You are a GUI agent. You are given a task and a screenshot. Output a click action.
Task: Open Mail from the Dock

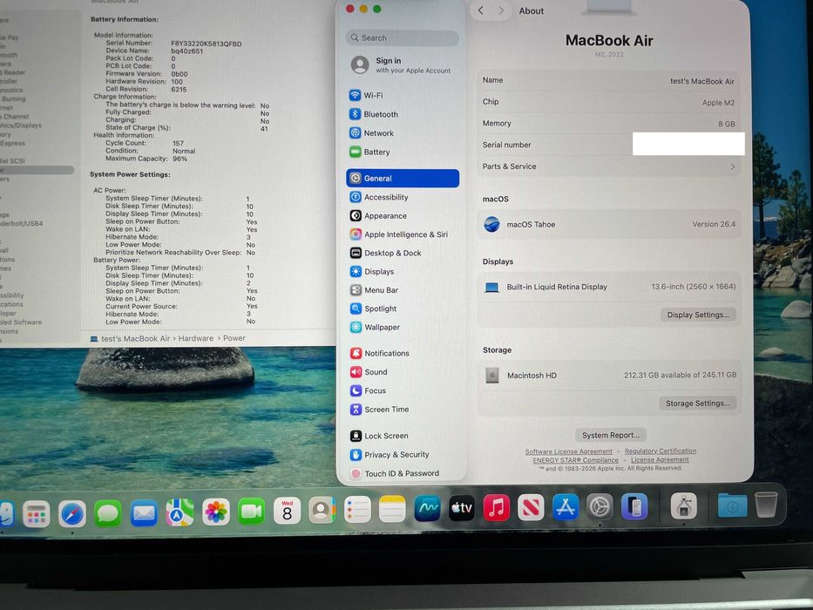pyautogui.click(x=144, y=512)
